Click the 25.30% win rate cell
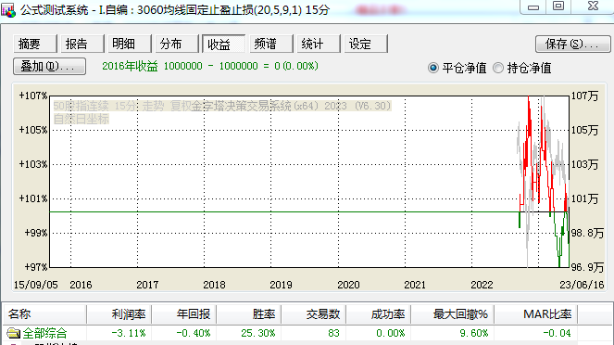 click(x=258, y=333)
